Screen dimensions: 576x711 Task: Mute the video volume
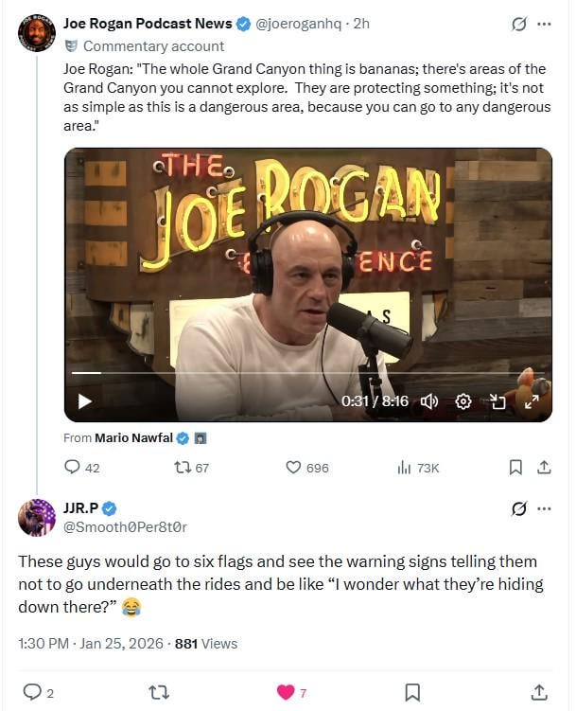[429, 401]
